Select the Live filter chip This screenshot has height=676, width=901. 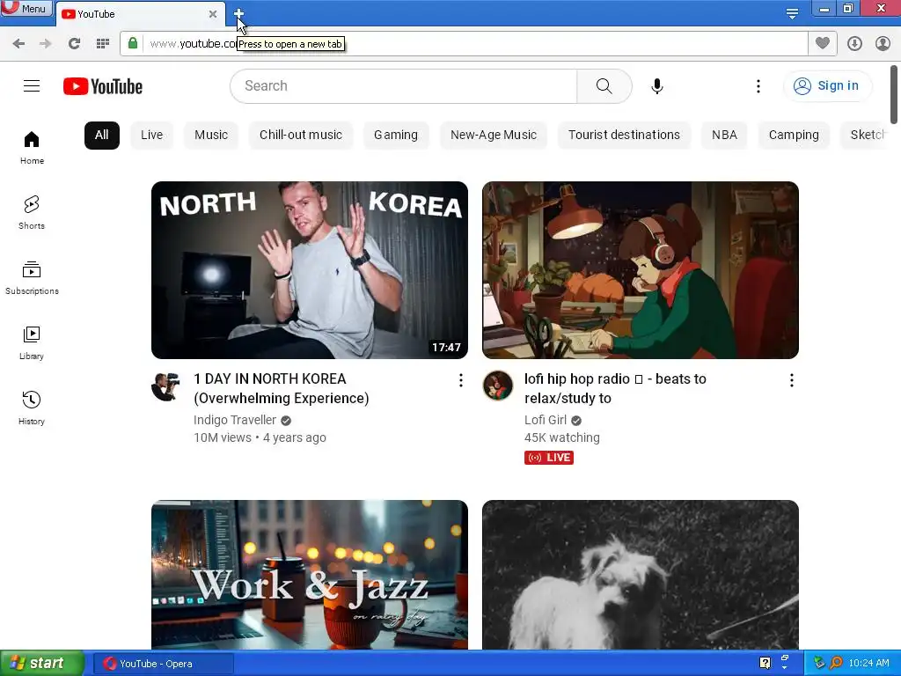pos(151,135)
